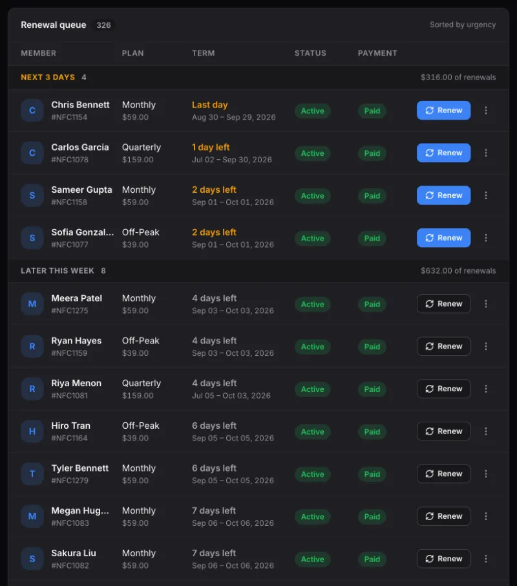Open the kebab menu for Carlos Garcia

[x=485, y=153]
